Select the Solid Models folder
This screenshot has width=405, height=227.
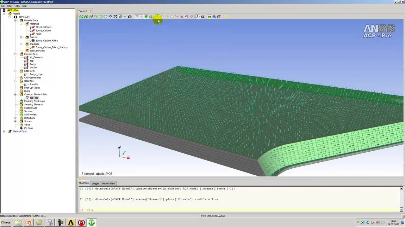(30, 115)
